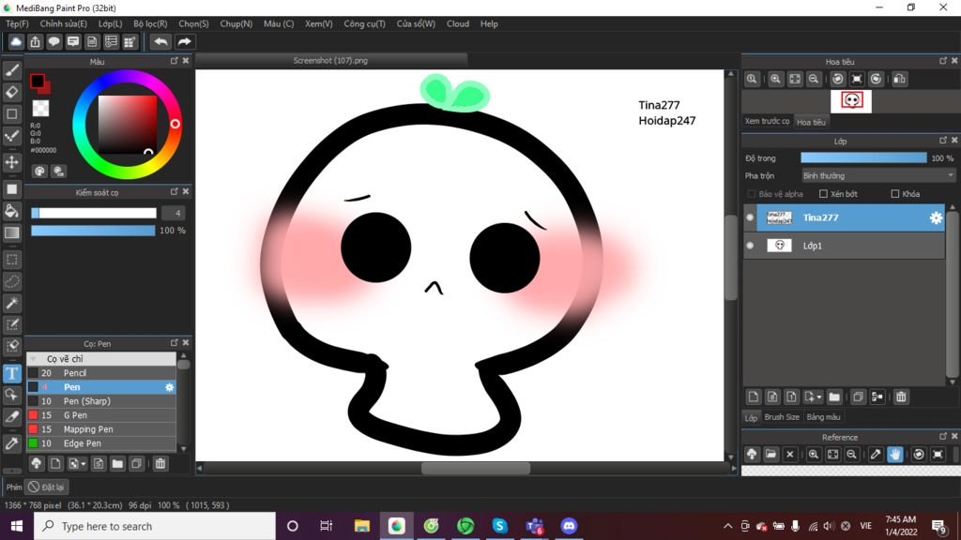Viewport: 961px width, 540px height.
Task: Create a new raster layer
Action: pyautogui.click(x=754, y=397)
